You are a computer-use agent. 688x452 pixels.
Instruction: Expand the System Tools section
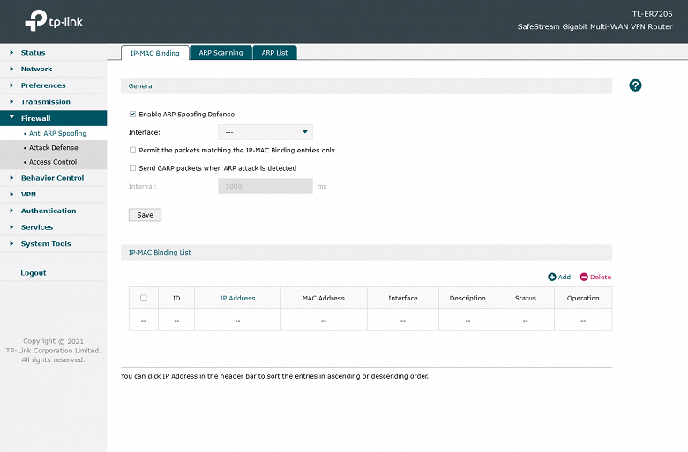click(x=45, y=244)
